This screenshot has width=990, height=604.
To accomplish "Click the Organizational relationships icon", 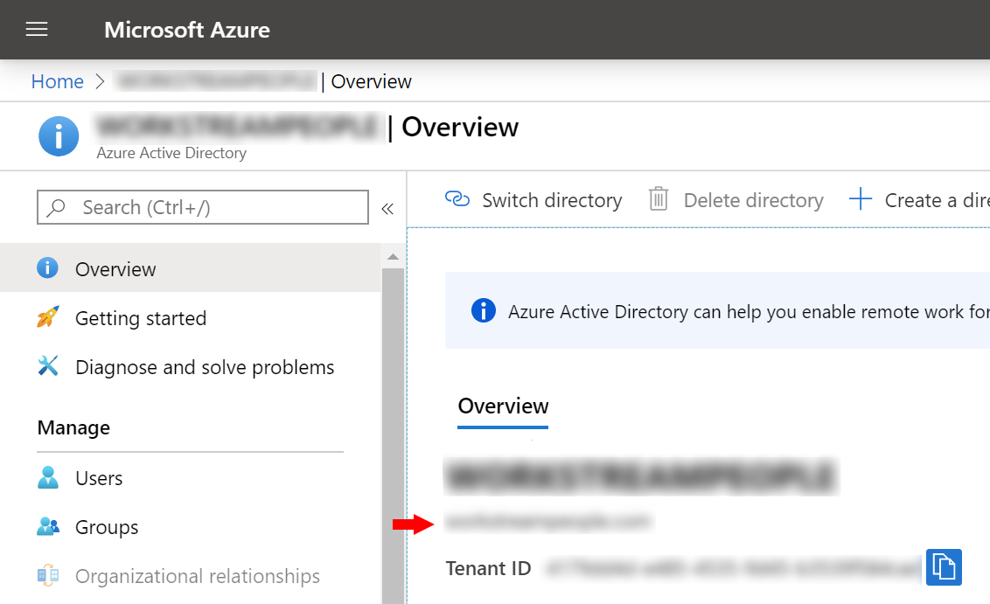I will point(48,575).
